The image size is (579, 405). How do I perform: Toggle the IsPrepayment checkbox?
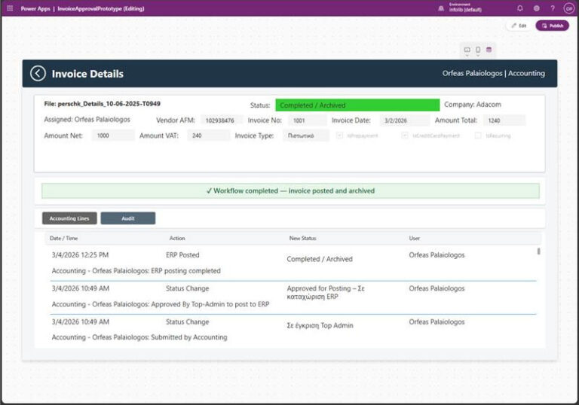339,136
